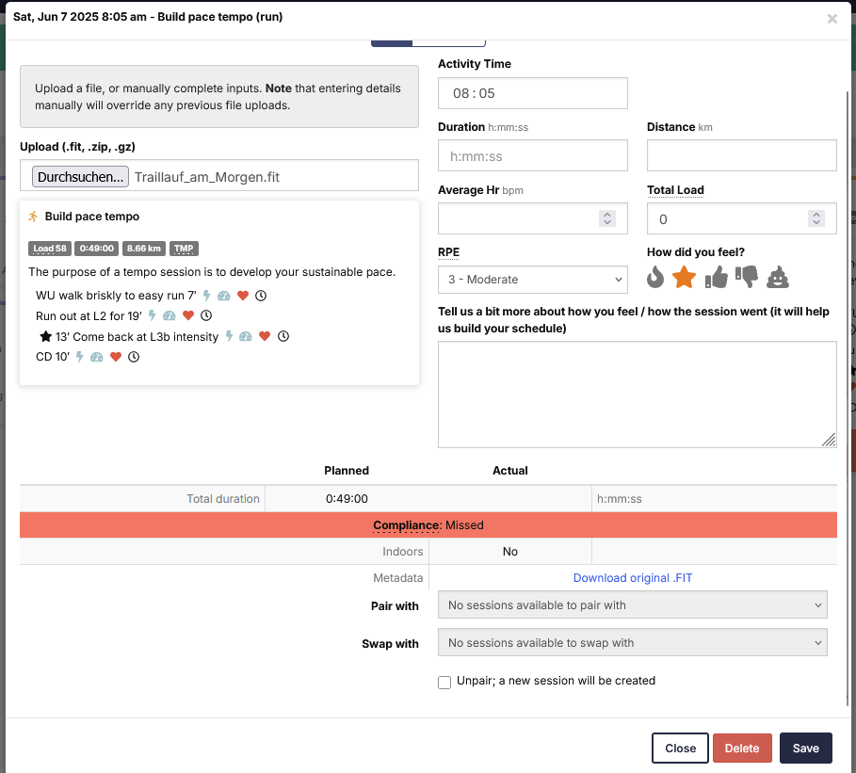The height and width of the screenshot is (773, 856).
Task: Open the Swap with dropdown
Action: (632, 642)
